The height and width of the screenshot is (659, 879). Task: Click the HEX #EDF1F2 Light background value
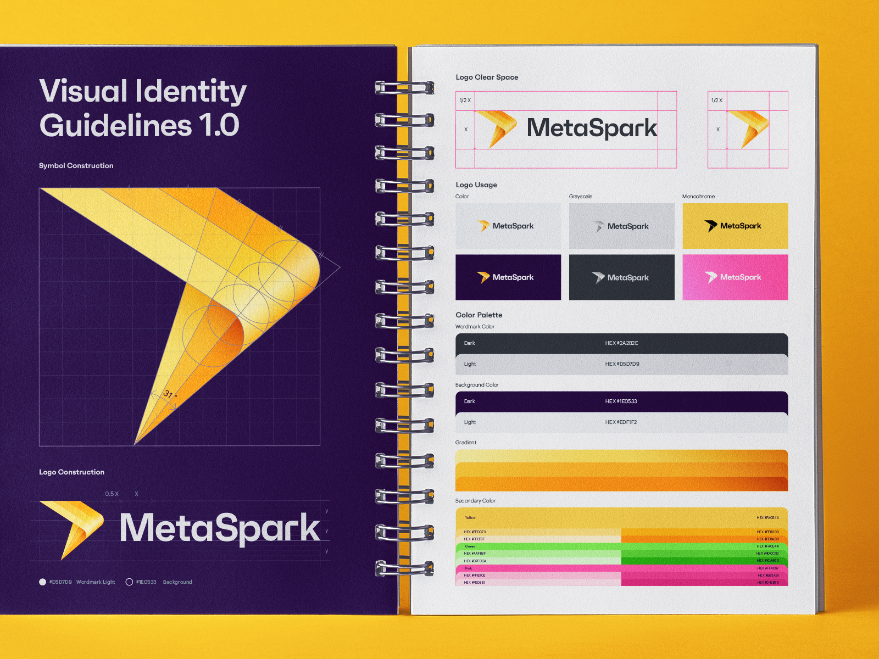click(620, 422)
